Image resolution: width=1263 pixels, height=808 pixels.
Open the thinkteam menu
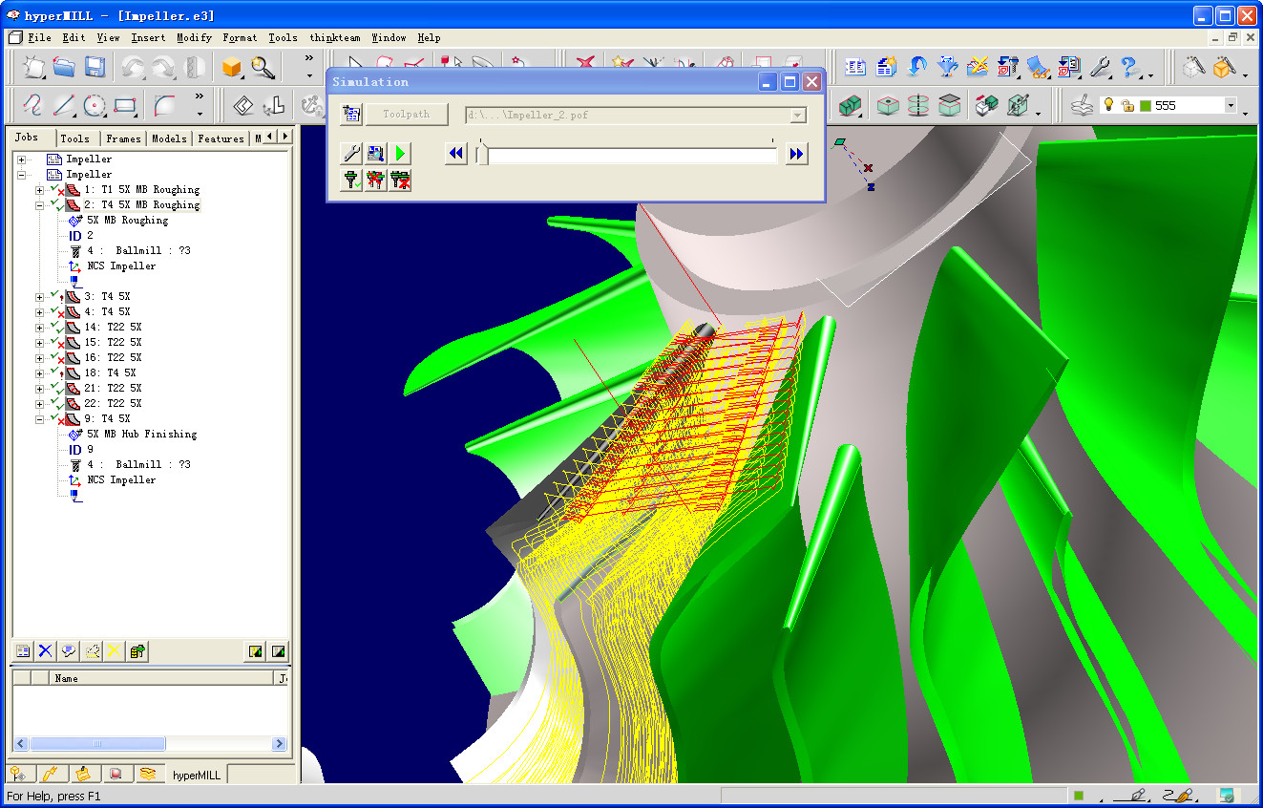coord(335,38)
